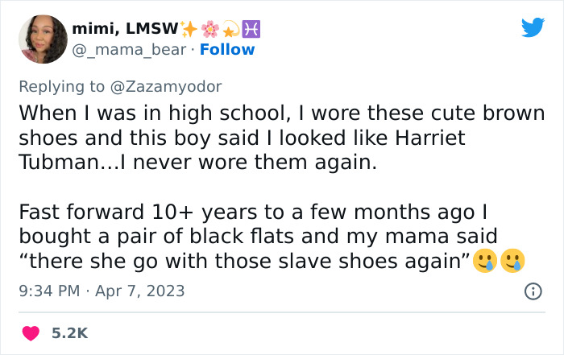Click the pink flower emoji in the name
The image size is (564, 355).
(209, 30)
